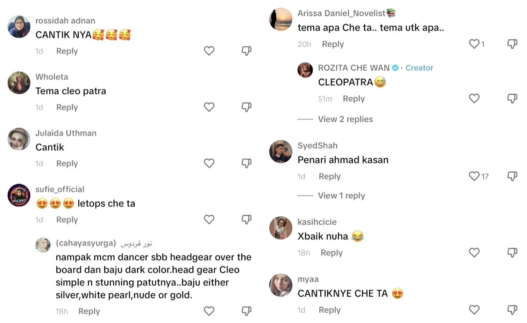This screenshot has height=323, width=527.
Task: Open SyedShah's avatar
Action: pos(280,151)
